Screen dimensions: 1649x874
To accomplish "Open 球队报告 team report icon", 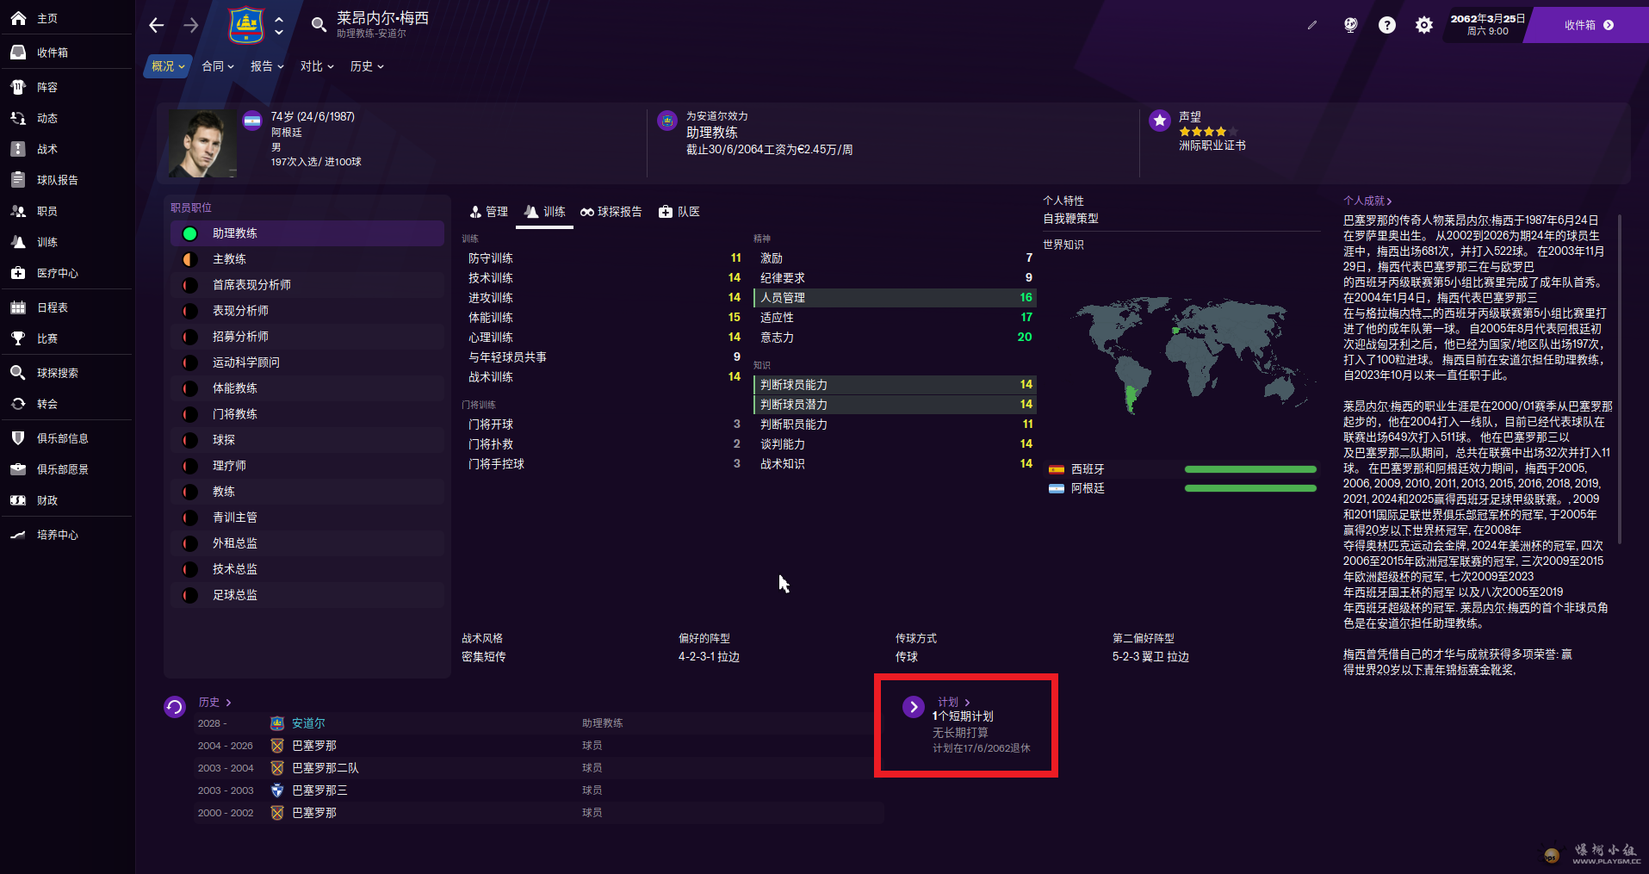I will pos(18,180).
